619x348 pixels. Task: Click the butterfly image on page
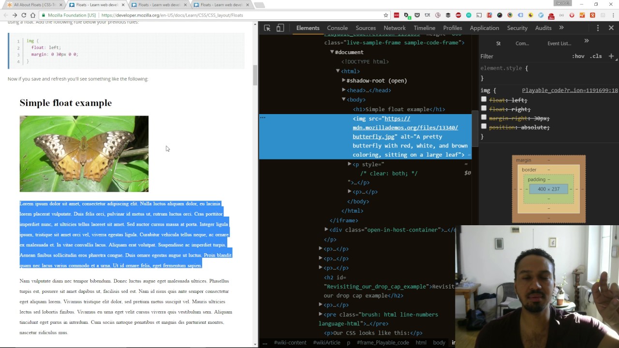coord(84,154)
